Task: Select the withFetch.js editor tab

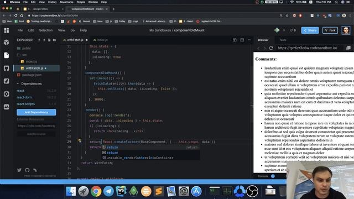Action: (75, 40)
